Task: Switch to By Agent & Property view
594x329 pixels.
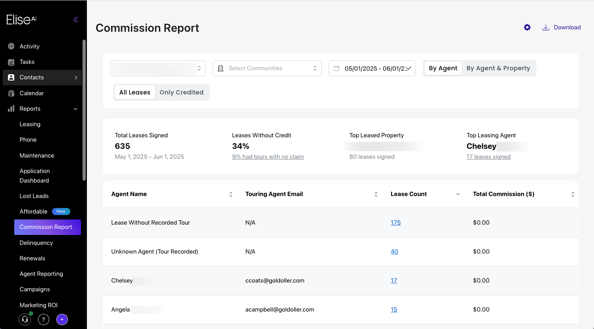Action: (498, 68)
